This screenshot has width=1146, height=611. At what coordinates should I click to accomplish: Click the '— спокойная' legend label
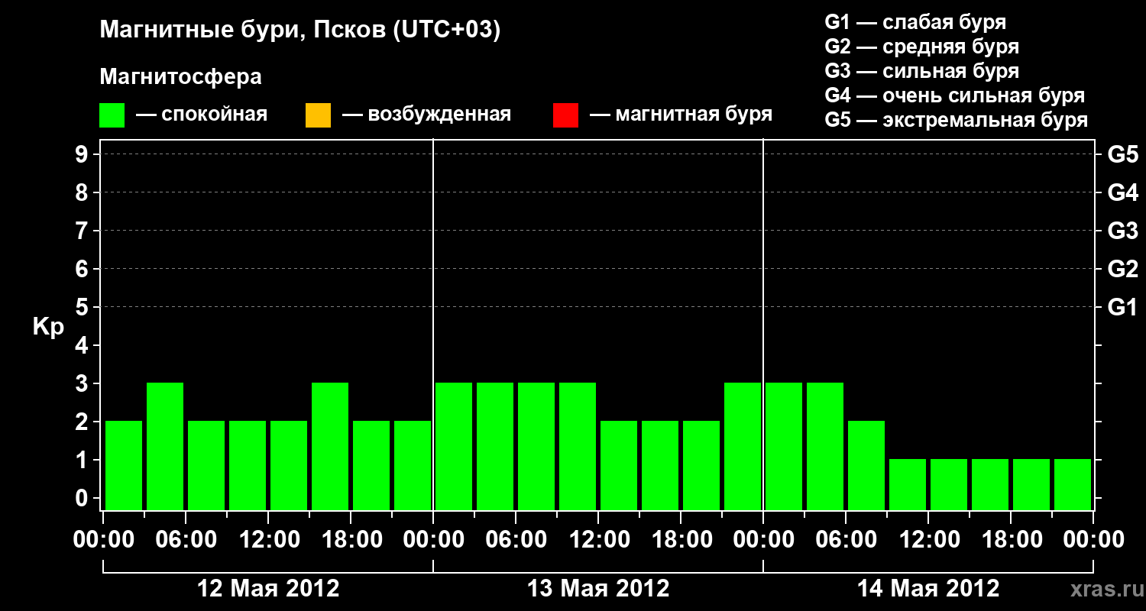point(202,115)
